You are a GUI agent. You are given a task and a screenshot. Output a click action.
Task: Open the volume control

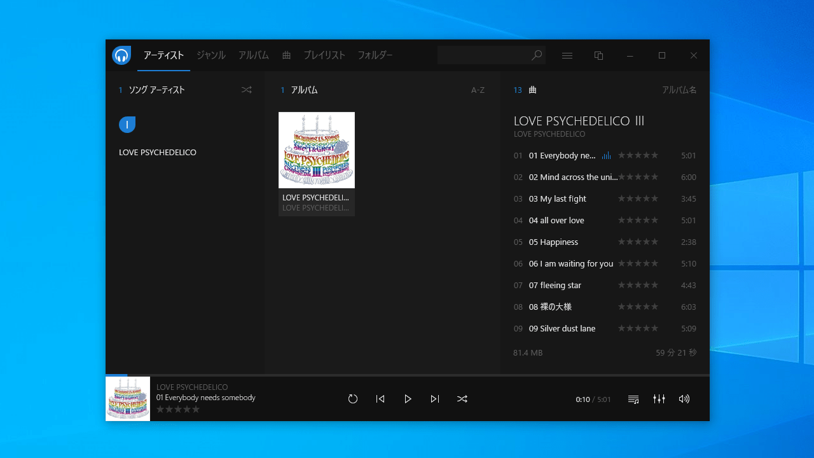pos(684,399)
